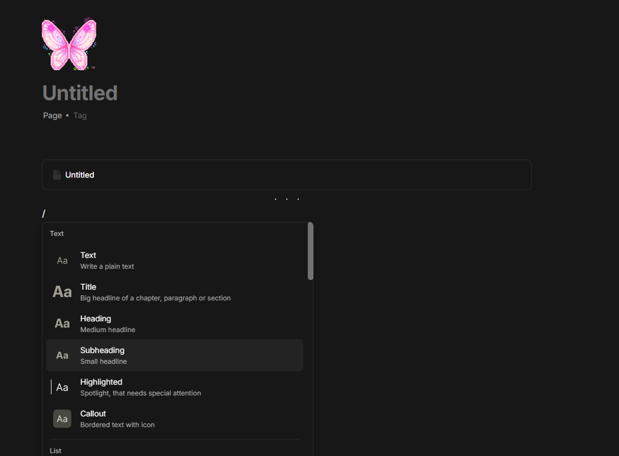Click the Tag relation under the title
This screenshot has width=619, height=456.
click(80, 115)
